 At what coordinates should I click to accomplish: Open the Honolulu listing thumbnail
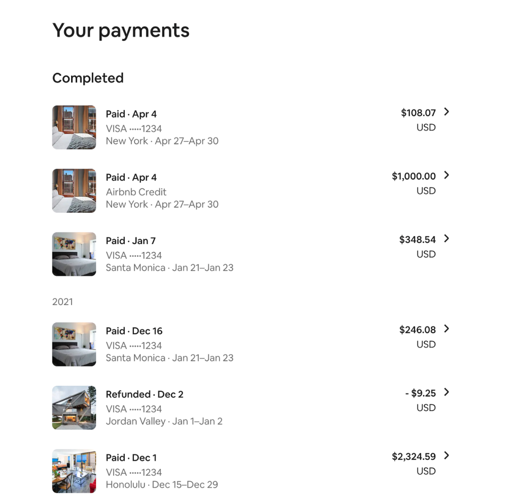74,471
